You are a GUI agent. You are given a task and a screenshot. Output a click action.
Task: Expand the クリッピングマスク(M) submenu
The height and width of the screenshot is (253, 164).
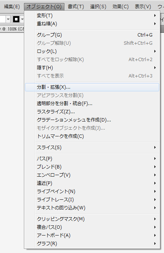pyautogui.click(x=92, y=219)
